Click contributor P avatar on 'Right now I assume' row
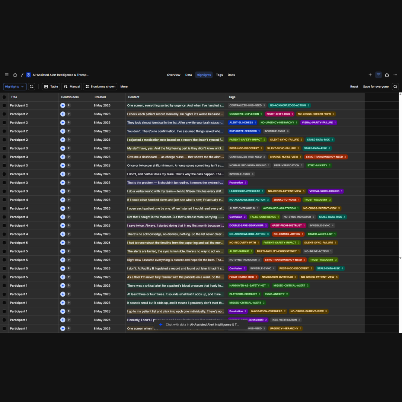The height and width of the screenshot is (402, 402). (69, 260)
